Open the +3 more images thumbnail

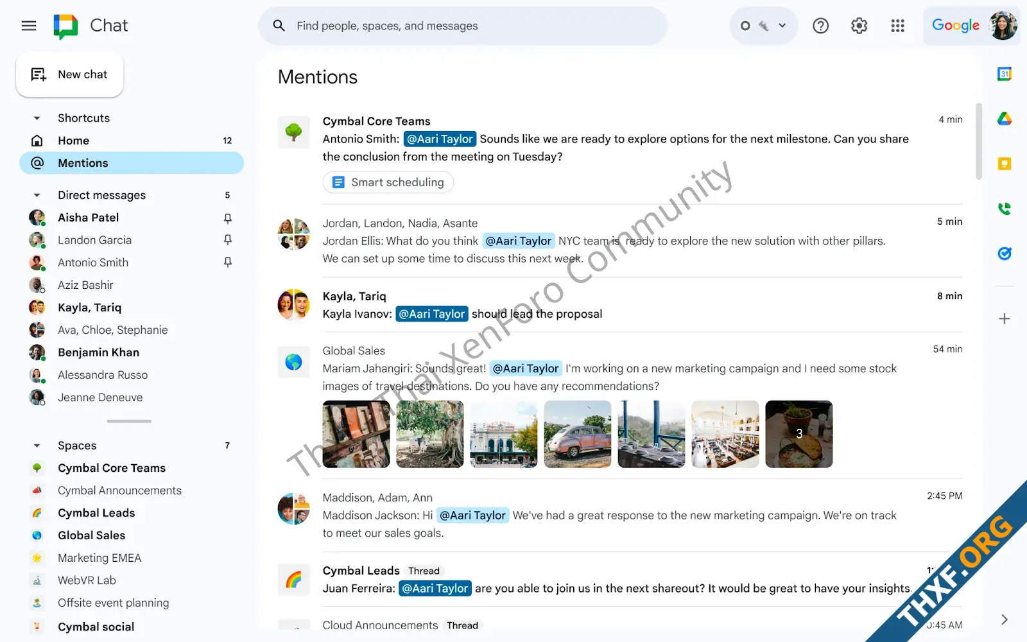pyautogui.click(x=799, y=434)
